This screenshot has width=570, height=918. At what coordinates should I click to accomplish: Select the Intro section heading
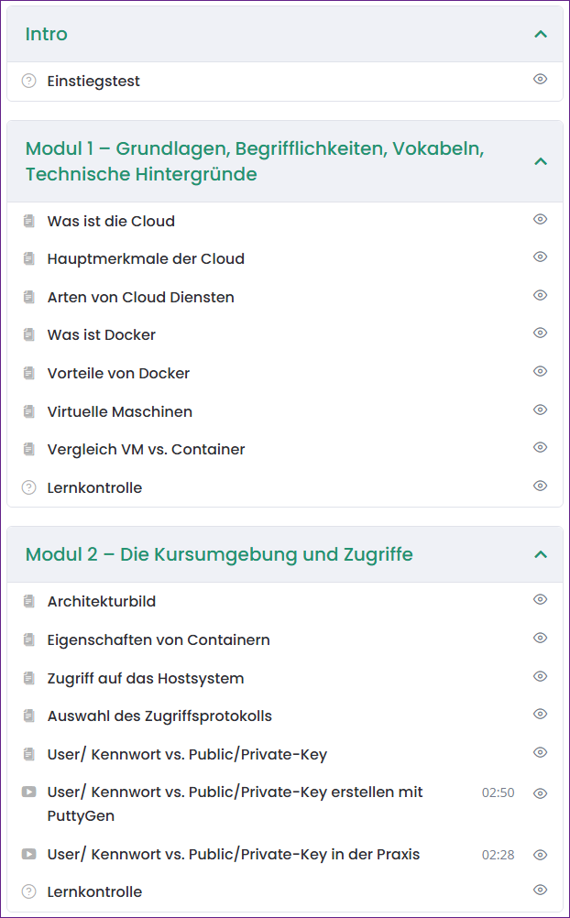click(47, 34)
